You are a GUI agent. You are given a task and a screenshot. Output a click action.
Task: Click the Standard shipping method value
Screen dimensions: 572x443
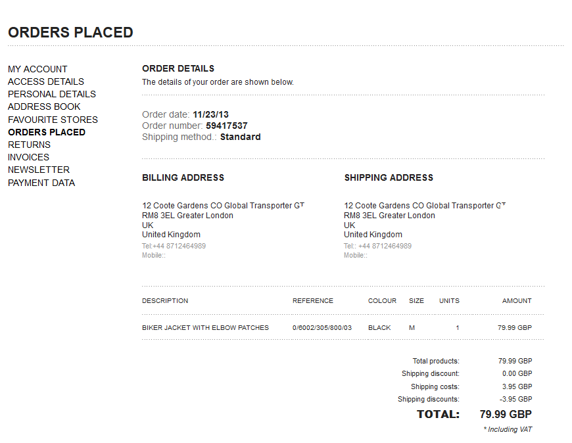240,137
